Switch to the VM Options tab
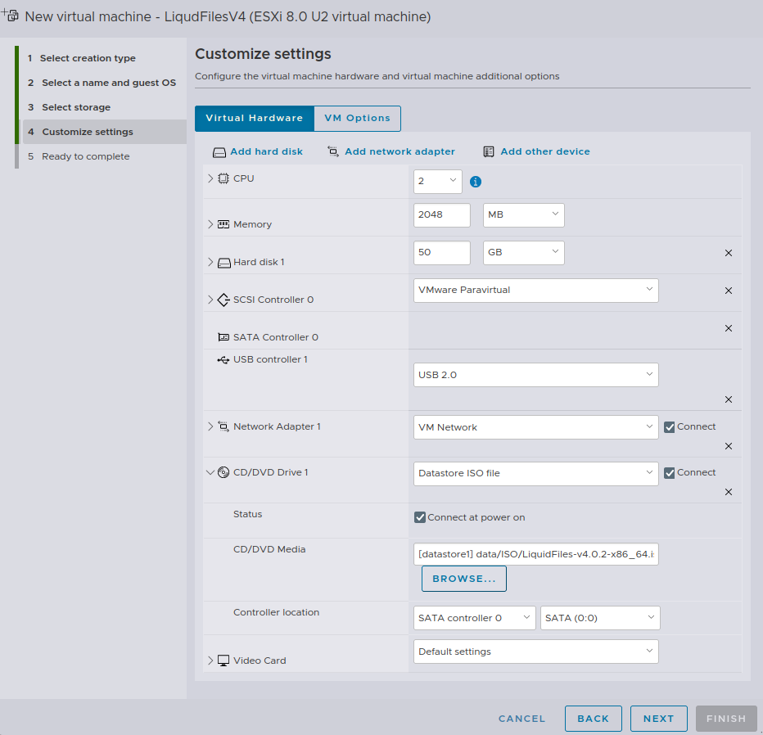Screen dimensions: 763x735 pyautogui.click(x=357, y=118)
